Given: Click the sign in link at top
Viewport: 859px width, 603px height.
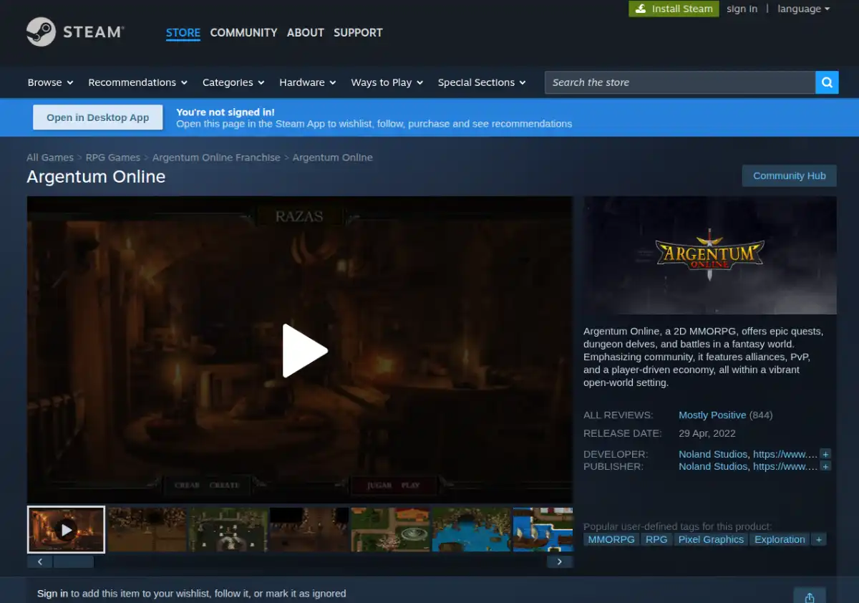Looking at the screenshot, I should [742, 9].
